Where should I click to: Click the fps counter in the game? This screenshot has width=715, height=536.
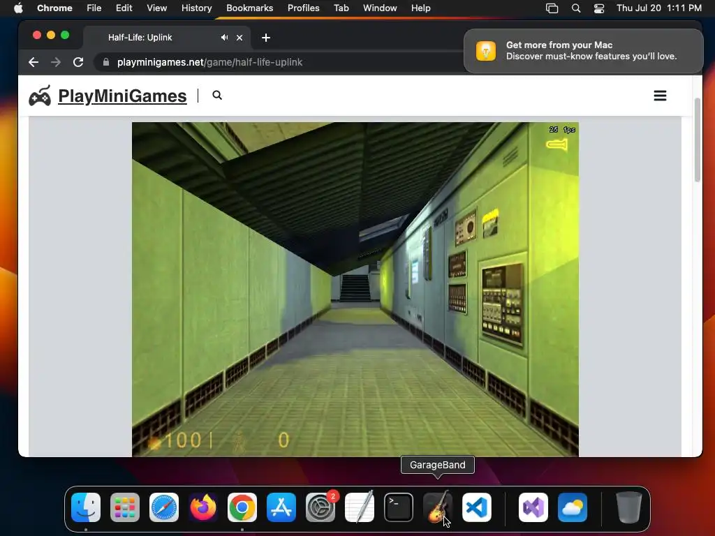pyautogui.click(x=562, y=130)
